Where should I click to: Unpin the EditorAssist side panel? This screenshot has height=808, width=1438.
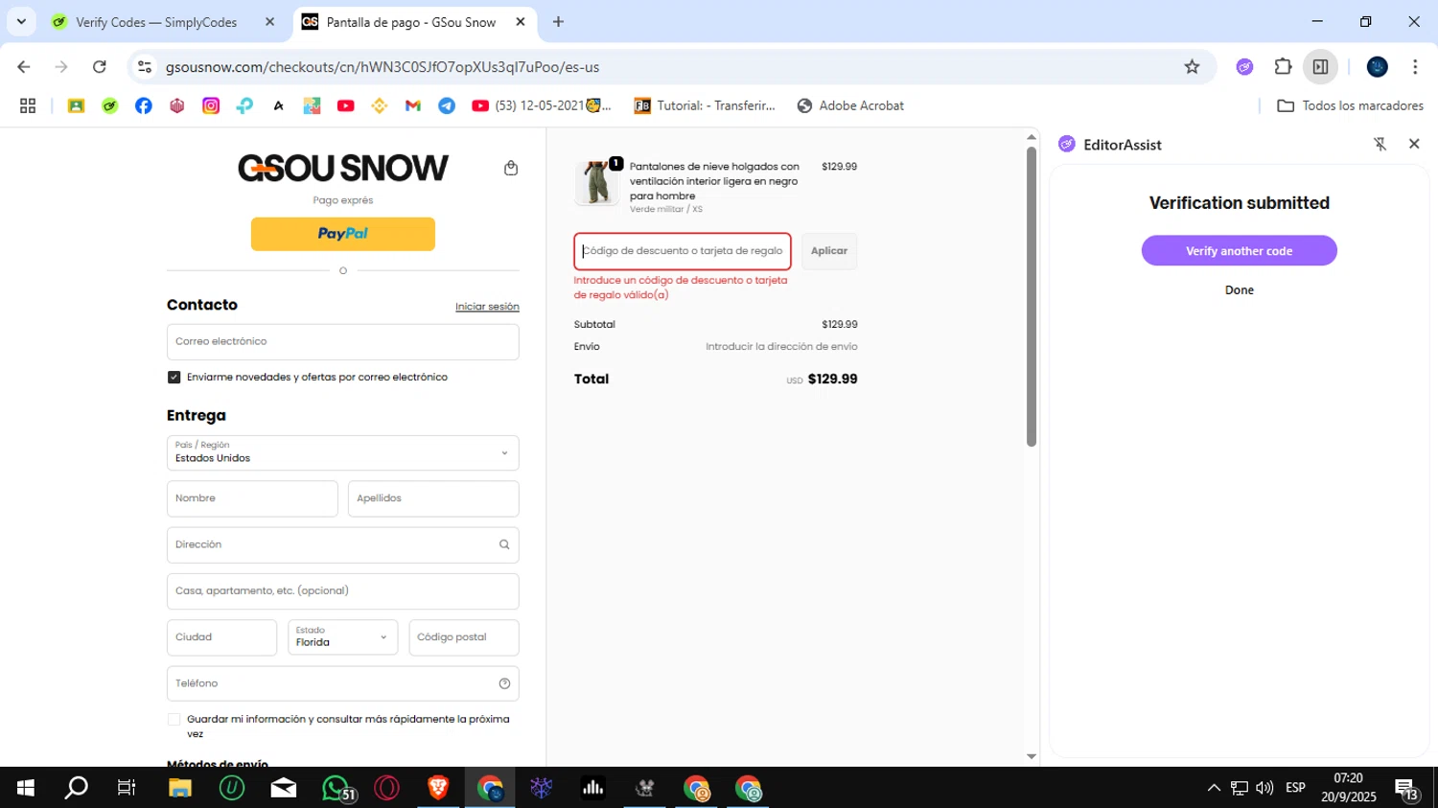pos(1380,144)
